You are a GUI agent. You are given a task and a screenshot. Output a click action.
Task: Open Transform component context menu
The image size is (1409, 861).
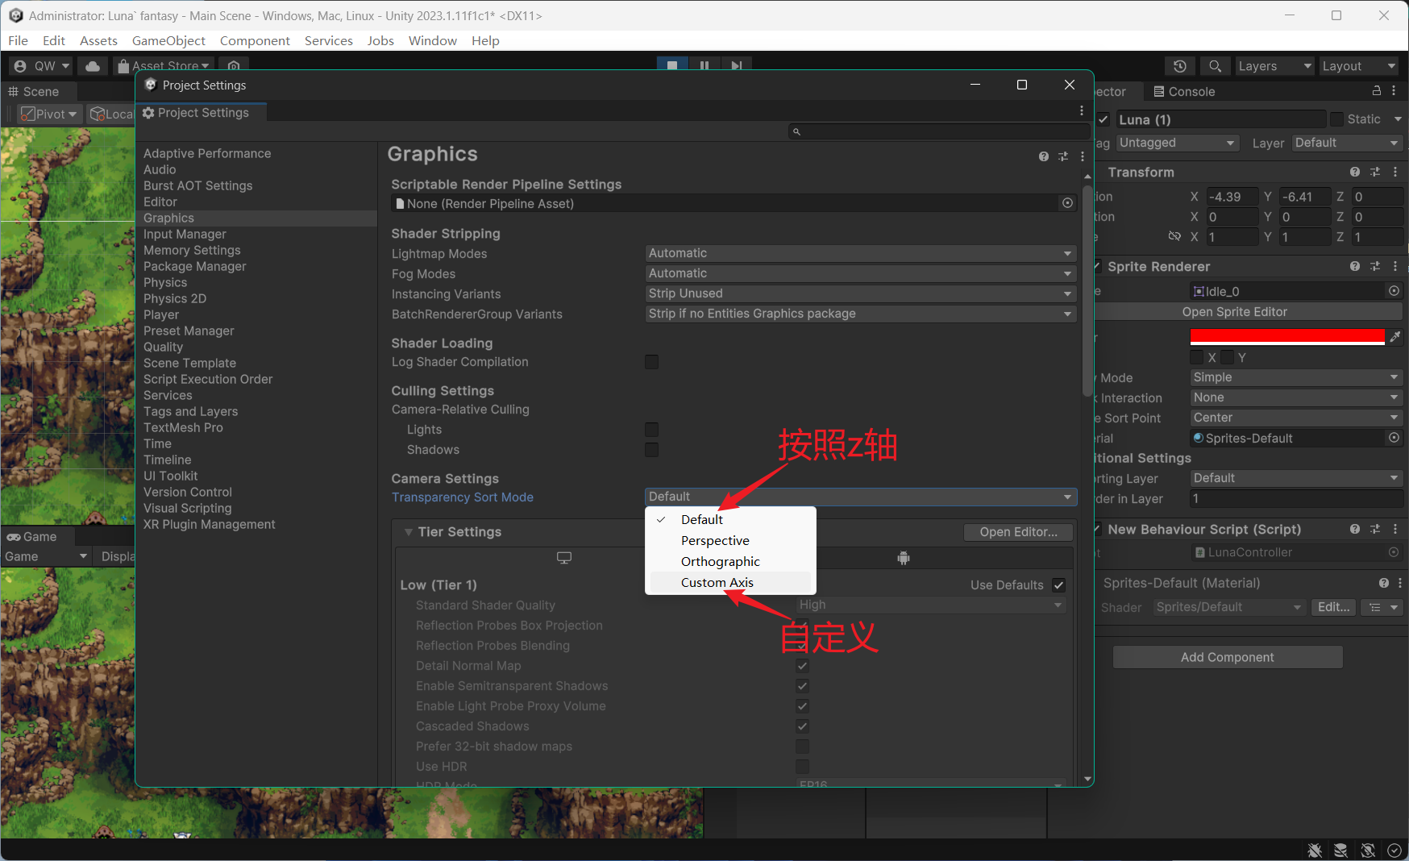tap(1395, 172)
